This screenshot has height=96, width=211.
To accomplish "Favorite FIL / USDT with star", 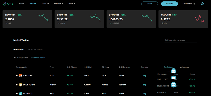I will click(17, 94).
